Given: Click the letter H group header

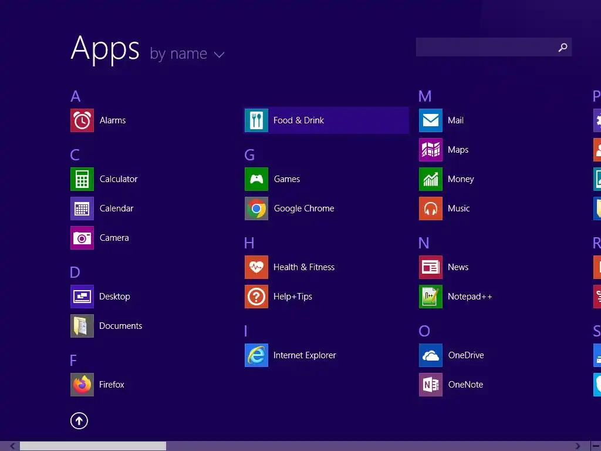Looking at the screenshot, I should [249, 243].
